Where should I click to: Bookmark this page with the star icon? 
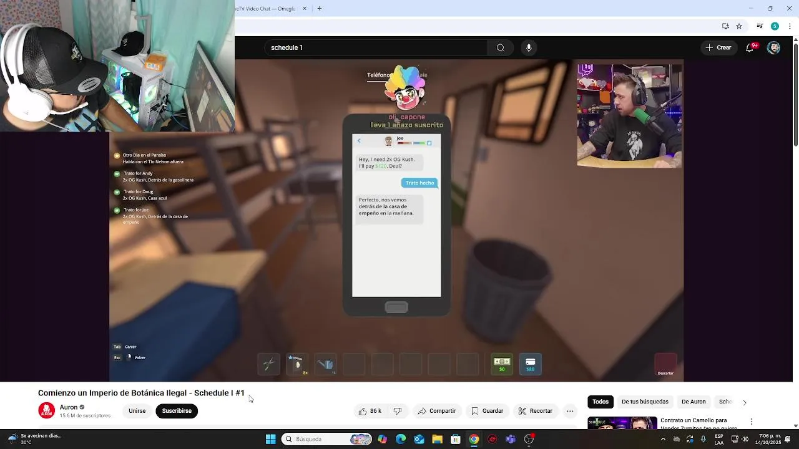coord(739,26)
